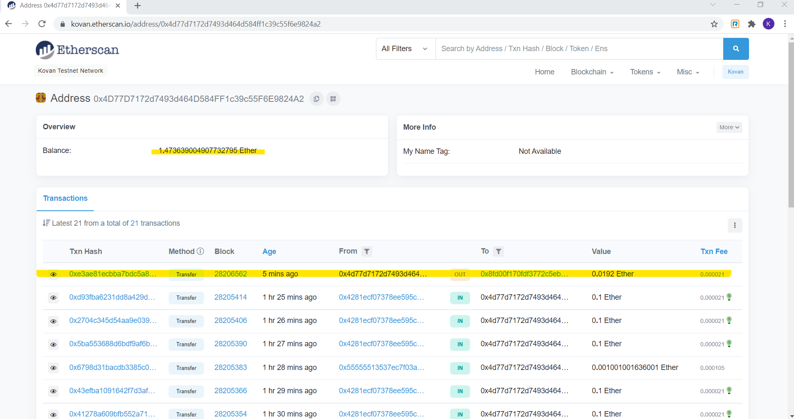Click the Kovan network button
The height and width of the screenshot is (419, 794).
coord(735,71)
